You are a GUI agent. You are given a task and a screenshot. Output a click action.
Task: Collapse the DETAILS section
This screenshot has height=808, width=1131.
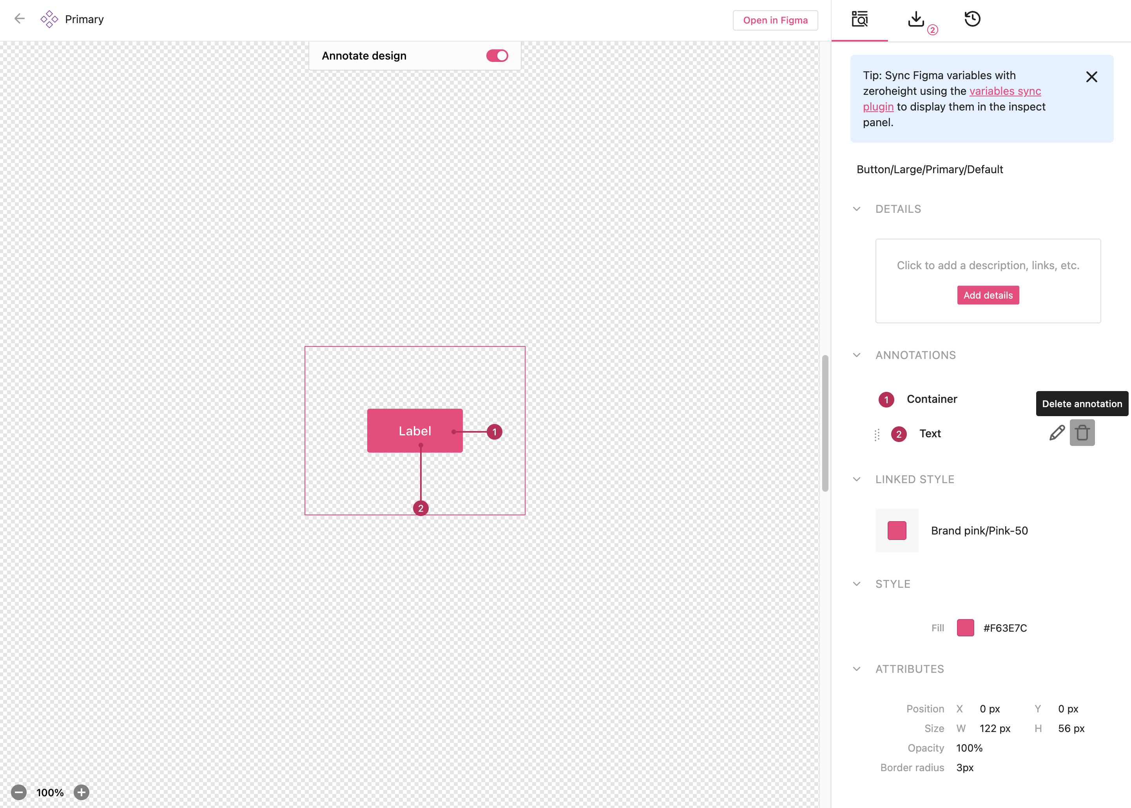click(x=857, y=209)
